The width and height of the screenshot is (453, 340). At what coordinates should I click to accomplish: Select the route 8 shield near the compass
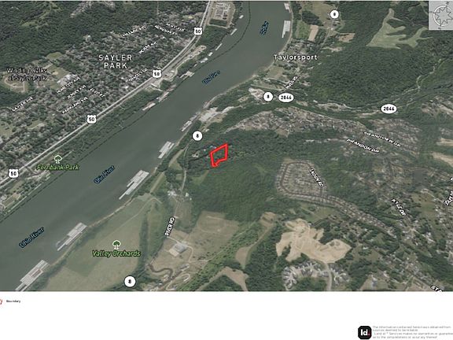(x=334, y=14)
